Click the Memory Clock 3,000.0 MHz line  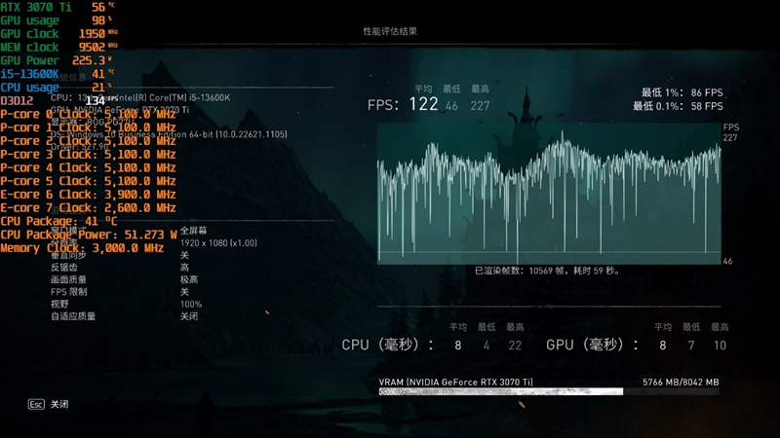82,248
